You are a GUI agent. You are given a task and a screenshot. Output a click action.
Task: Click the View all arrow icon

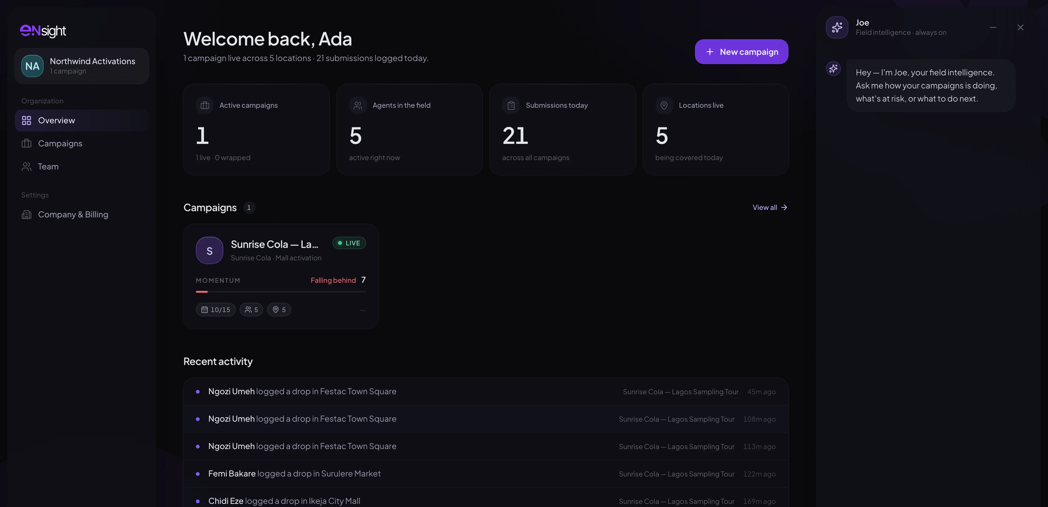784,208
